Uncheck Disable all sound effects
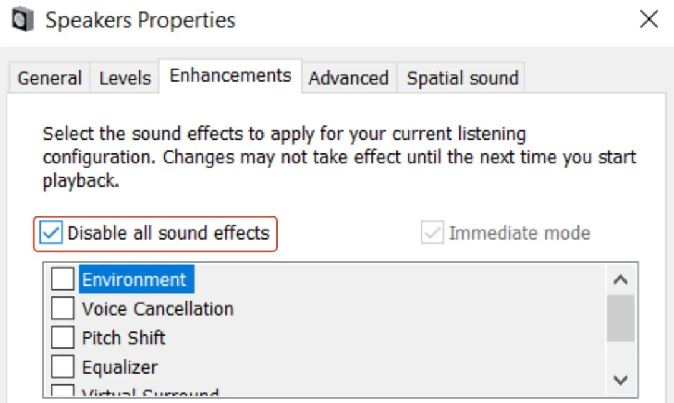This screenshot has width=674, height=403. click(51, 233)
